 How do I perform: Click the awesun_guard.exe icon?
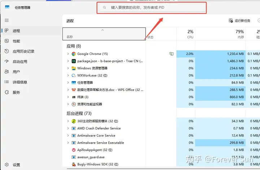(x=74, y=157)
